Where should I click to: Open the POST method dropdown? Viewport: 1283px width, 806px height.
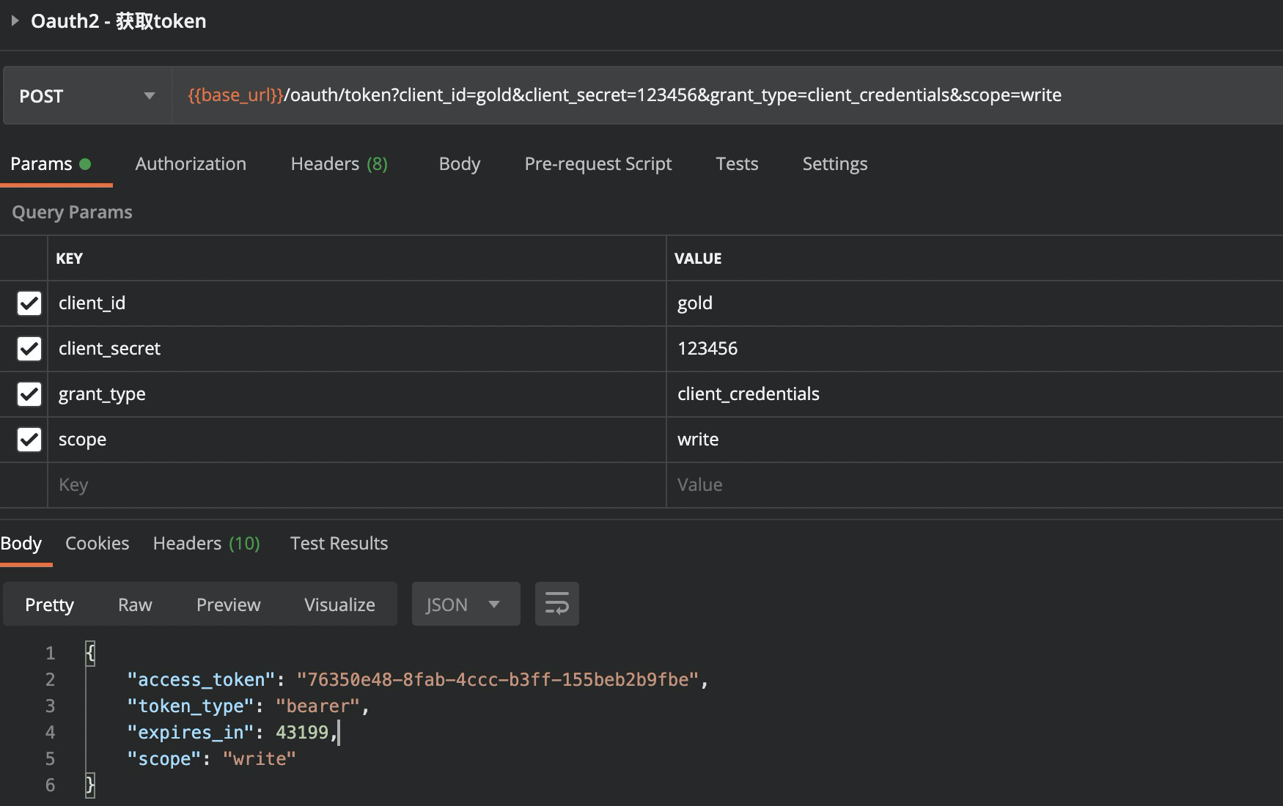(x=87, y=96)
